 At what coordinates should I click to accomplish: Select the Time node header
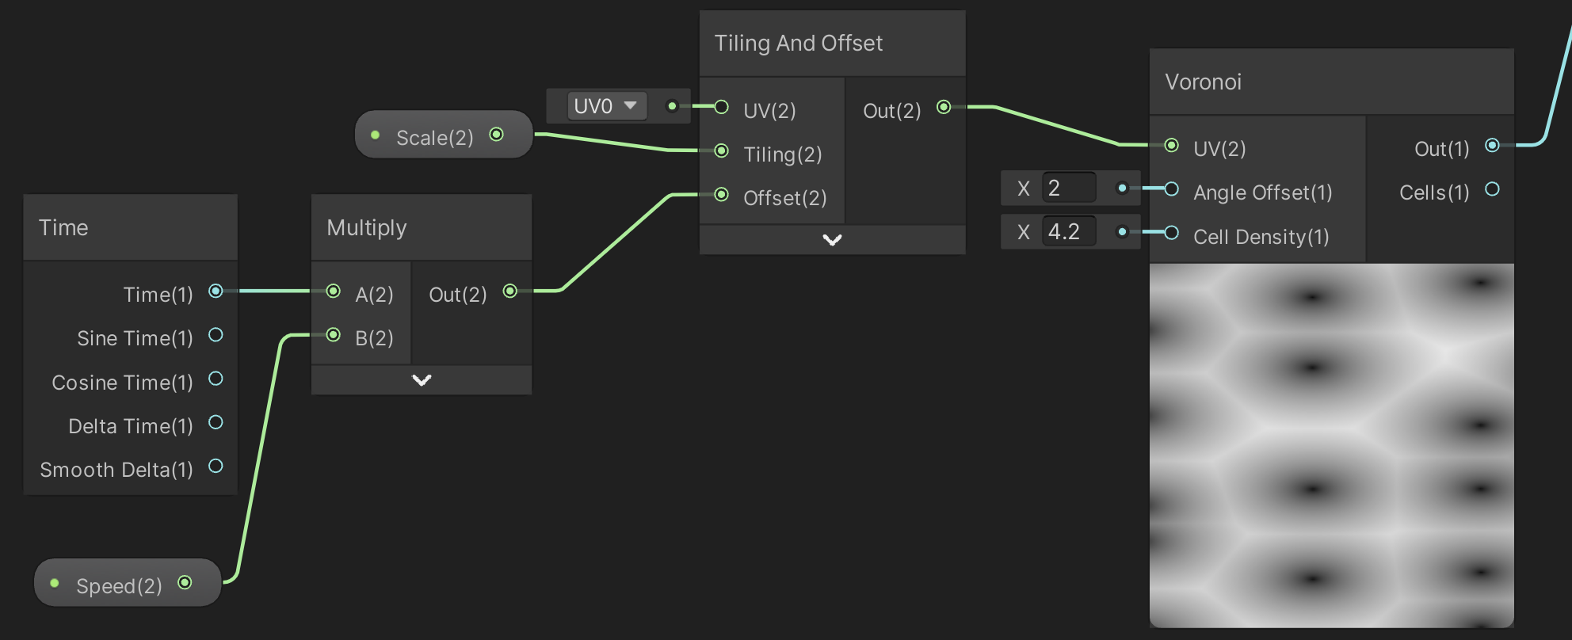[x=131, y=227]
